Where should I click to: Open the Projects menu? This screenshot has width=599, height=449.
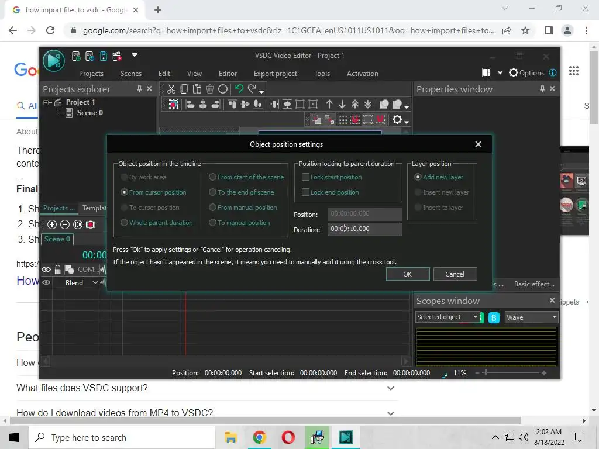pos(91,74)
